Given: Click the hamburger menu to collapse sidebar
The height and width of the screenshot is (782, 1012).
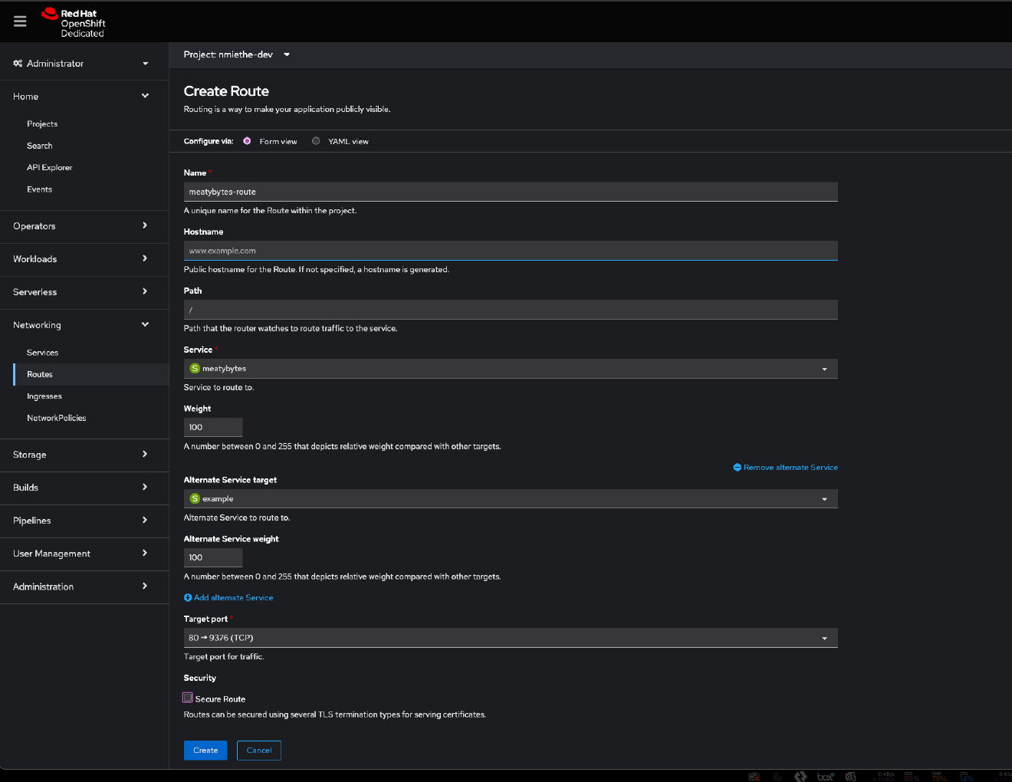Looking at the screenshot, I should click(x=20, y=21).
